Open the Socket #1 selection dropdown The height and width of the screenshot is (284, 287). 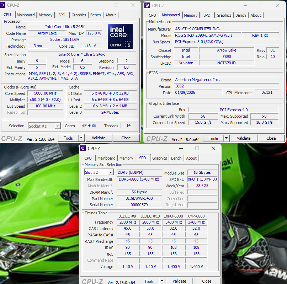[x=57, y=126]
